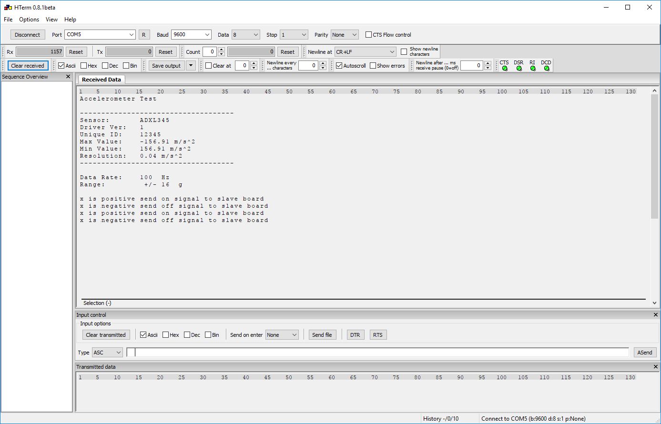The image size is (661, 424).
Task: Toggle the RTS line button
Action: click(378, 335)
